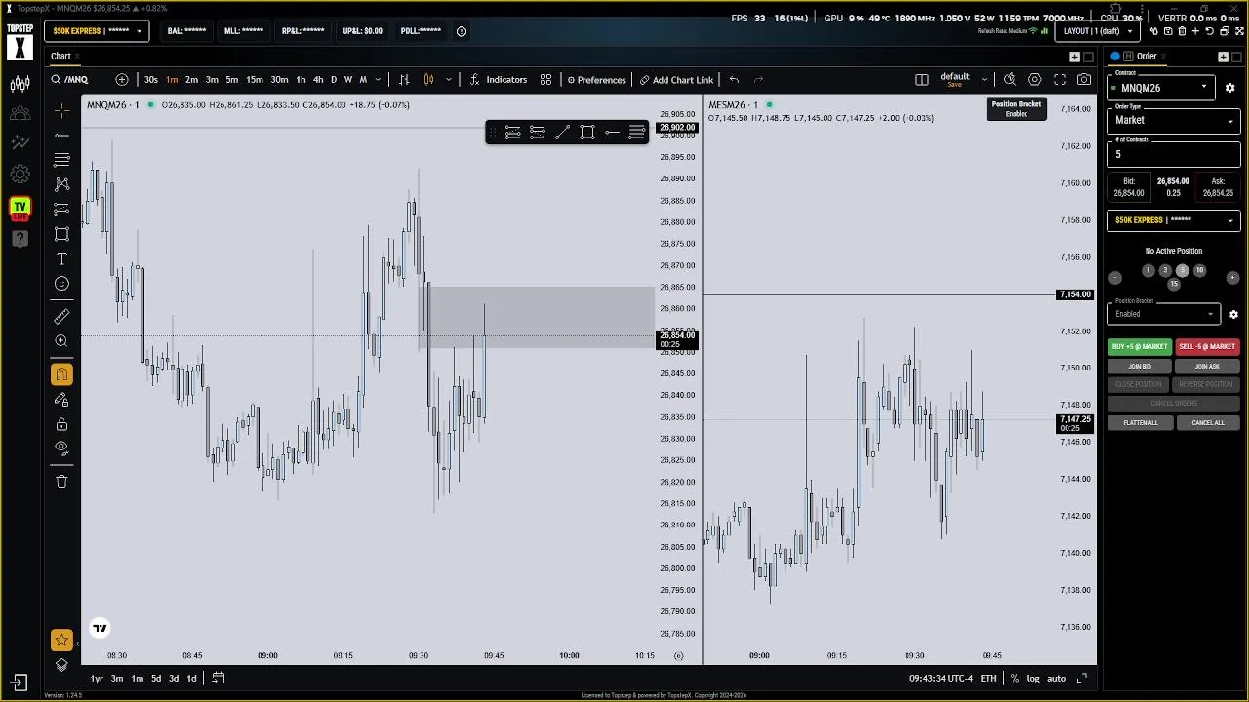Toggle log scale at chart bottom

[x=1033, y=679]
